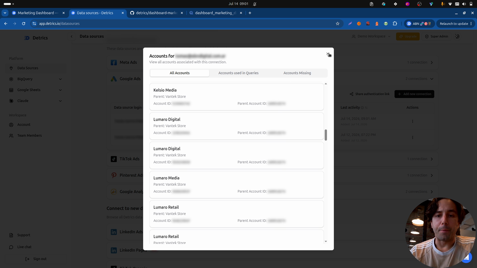Expand Google Analytics connections chevron
Viewport: 477px width, 268px height.
click(x=432, y=192)
